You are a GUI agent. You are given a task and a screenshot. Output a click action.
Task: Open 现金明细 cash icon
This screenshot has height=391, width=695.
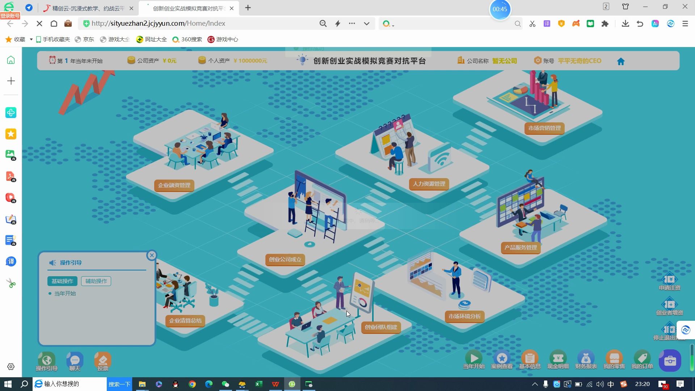tap(558, 358)
